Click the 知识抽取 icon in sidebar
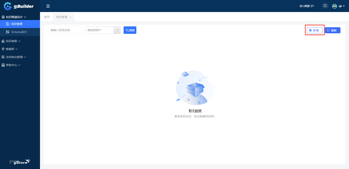349x169 pixels. tap(3, 41)
